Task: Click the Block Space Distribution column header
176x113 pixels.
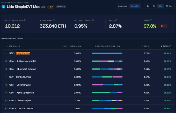Action: click(107, 46)
